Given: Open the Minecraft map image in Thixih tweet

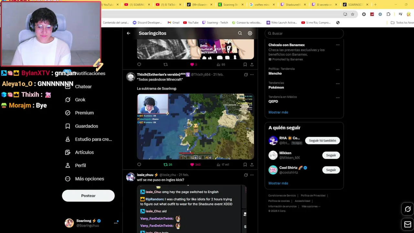Looking at the screenshot, I should [195, 127].
